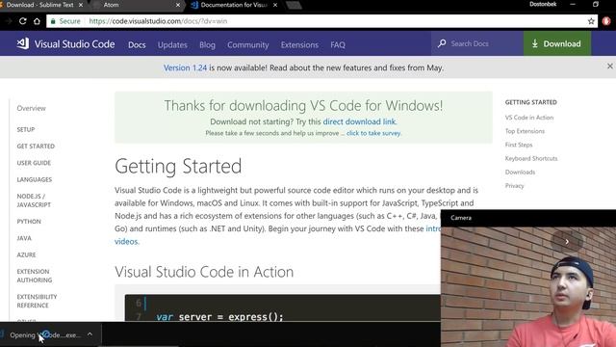Image resolution: width=616 pixels, height=347 pixels.
Task: Click the direct download link
Action: click(359, 121)
